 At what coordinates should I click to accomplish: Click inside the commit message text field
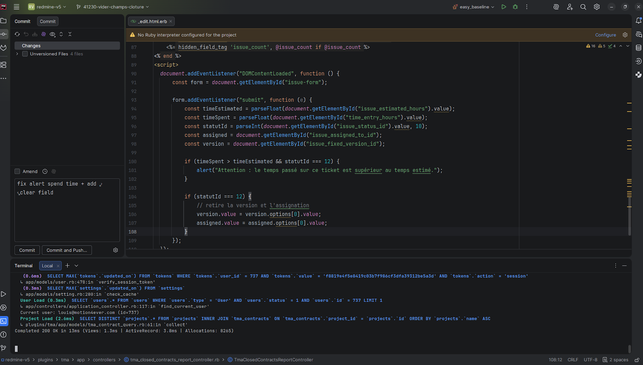click(x=67, y=213)
